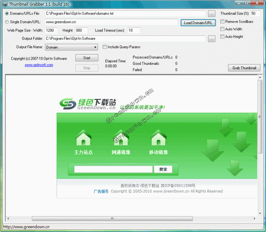The image size is (266, 232).
Task: Click the Thumbnail Size percent field
Action: [255, 13]
